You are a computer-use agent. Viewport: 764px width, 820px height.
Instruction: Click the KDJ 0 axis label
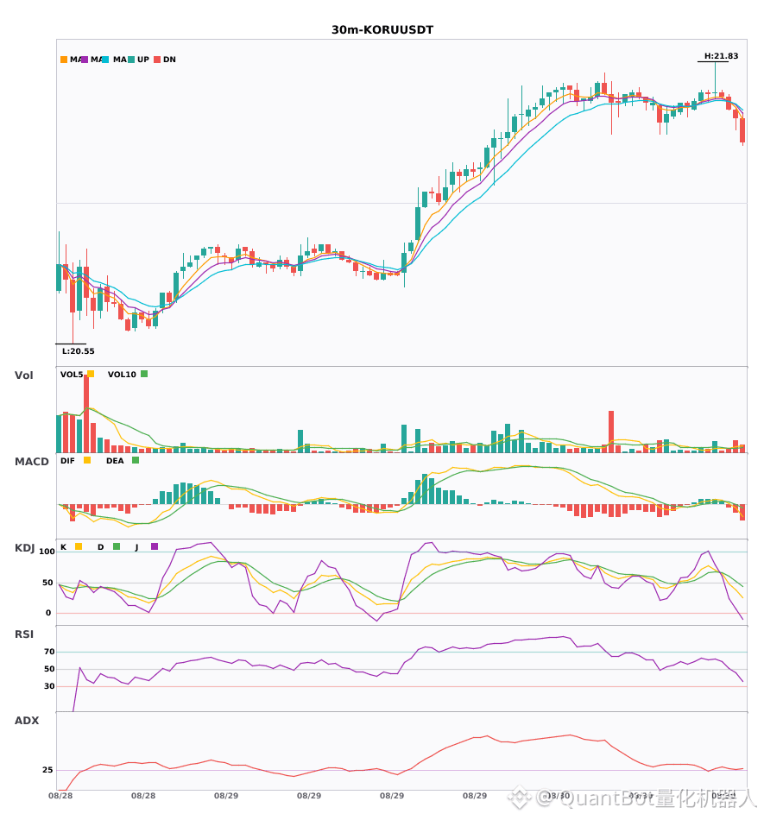coord(48,613)
